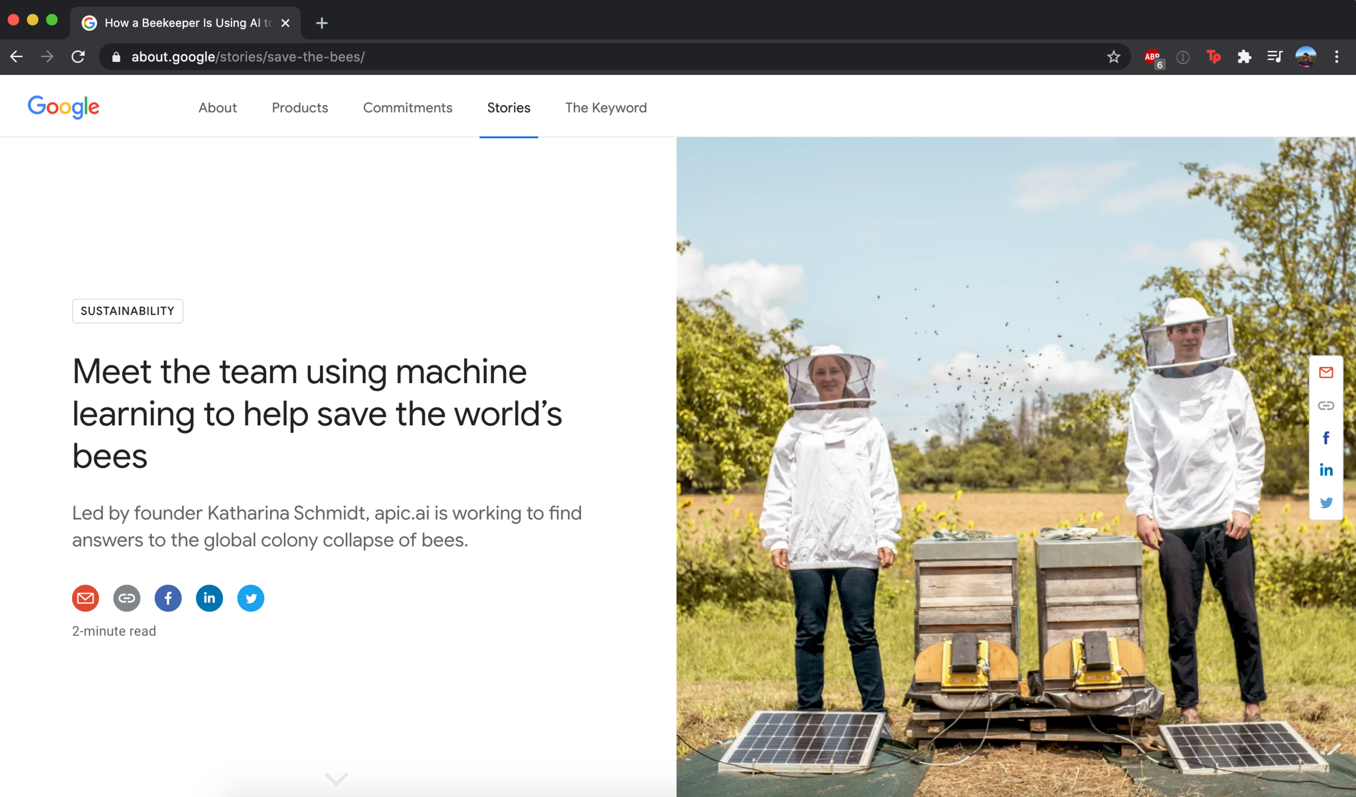Copy link using gray chain icon below headline

pyautogui.click(x=126, y=598)
